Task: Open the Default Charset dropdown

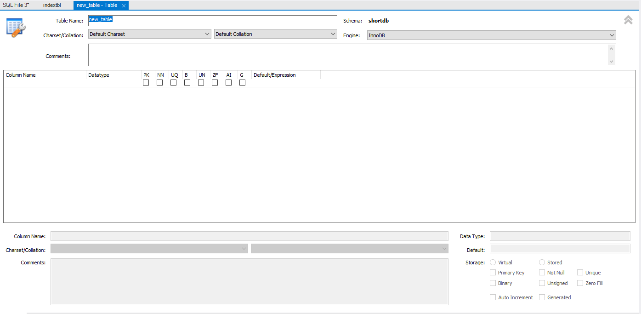Action: click(150, 34)
